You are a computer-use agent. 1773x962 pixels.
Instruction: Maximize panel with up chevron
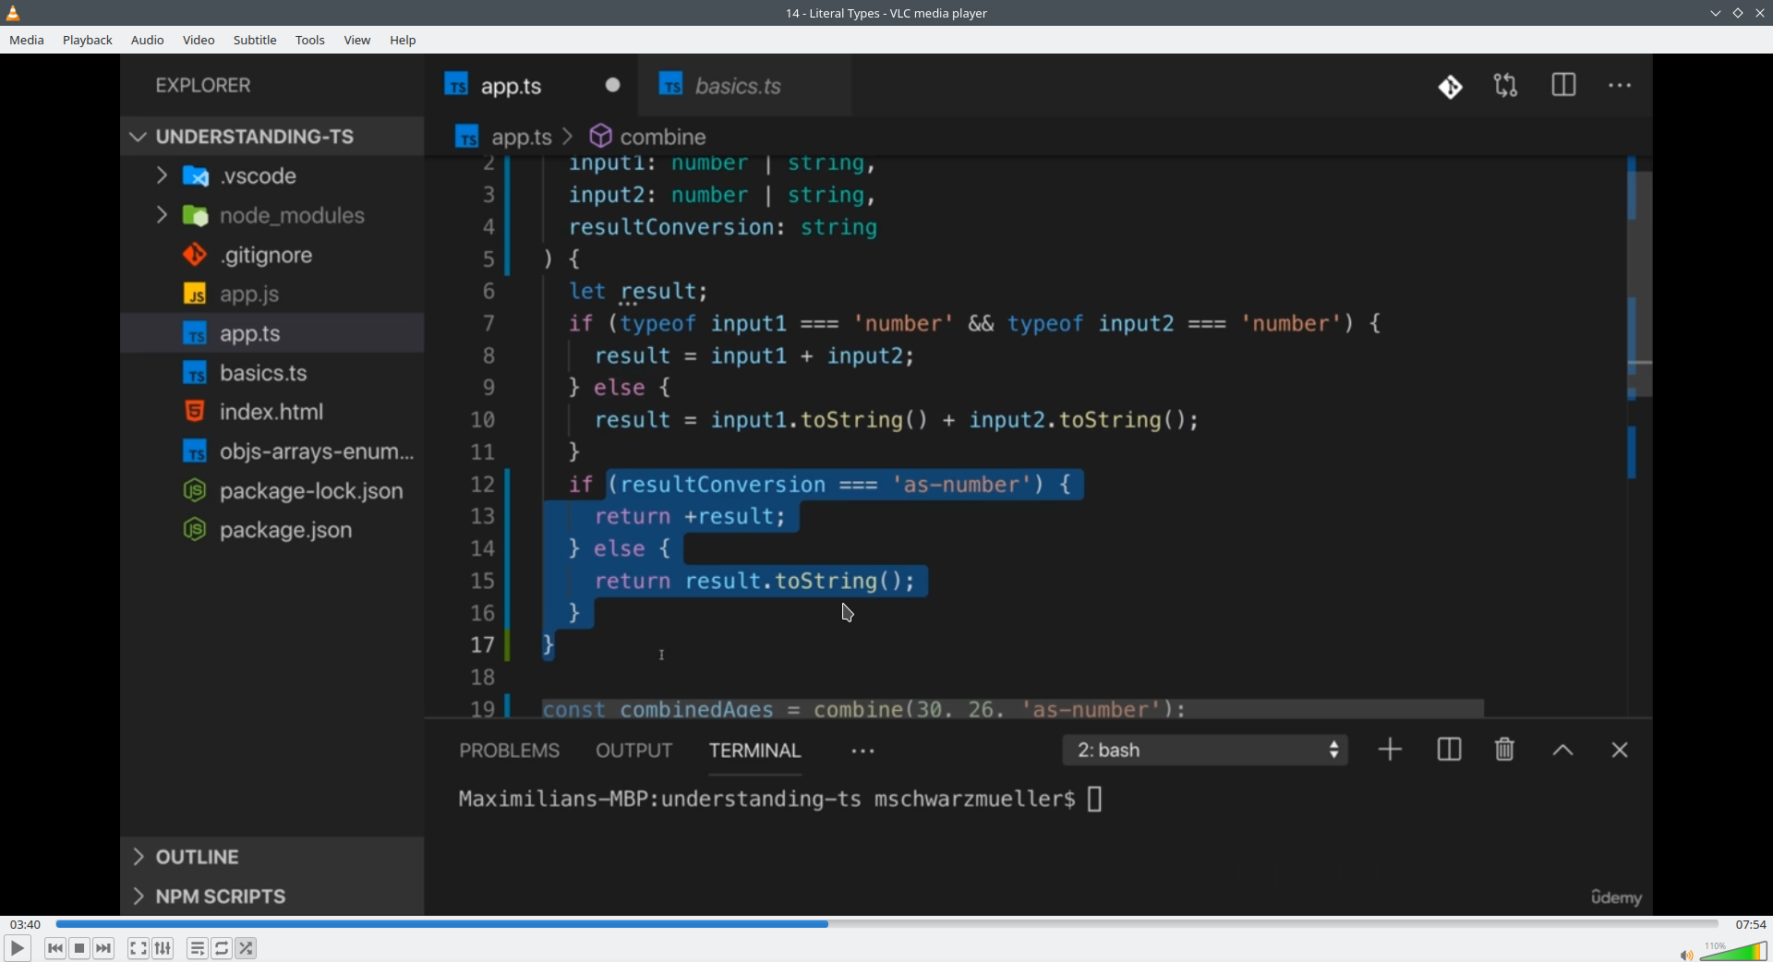1562,751
